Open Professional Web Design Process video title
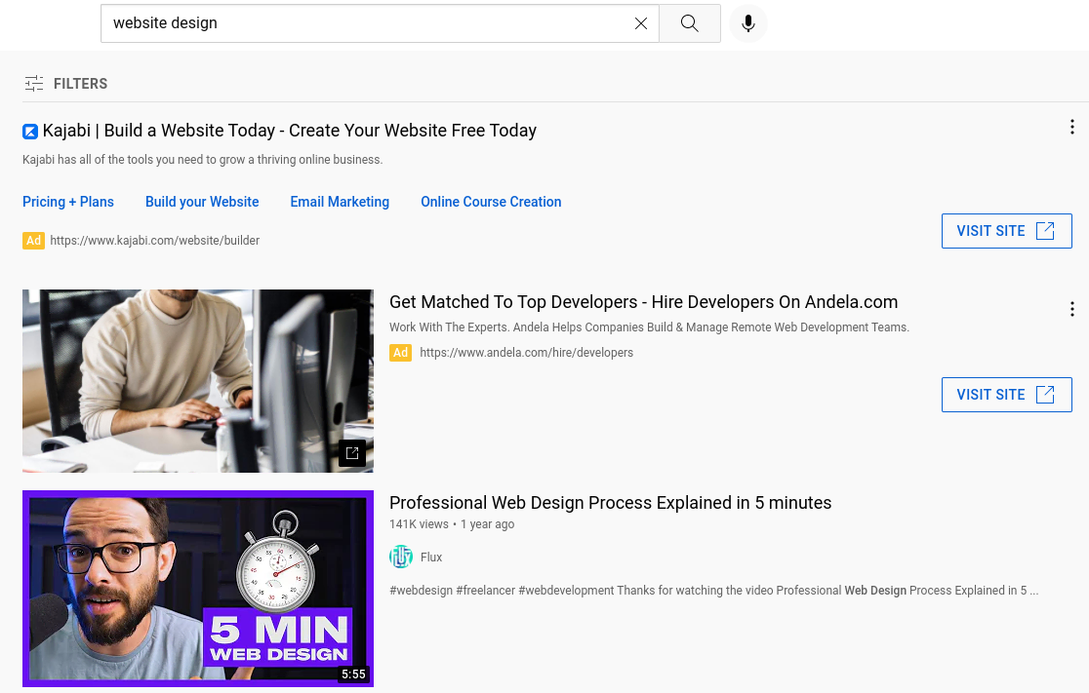The height and width of the screenshot is (693, 1089). point(611,503)
